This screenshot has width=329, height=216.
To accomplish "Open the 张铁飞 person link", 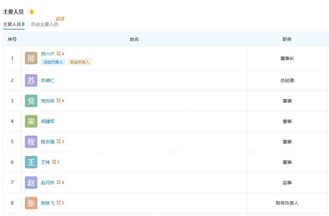I will tap(48, 203).
